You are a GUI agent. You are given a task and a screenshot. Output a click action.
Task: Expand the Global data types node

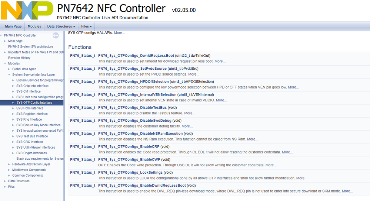click(x=9, y=69)
